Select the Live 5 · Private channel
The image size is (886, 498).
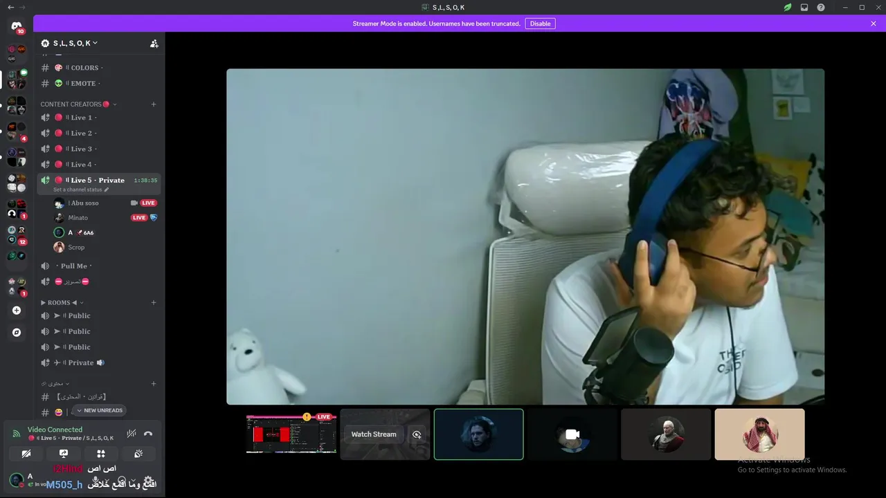click(x=99, y=180)
